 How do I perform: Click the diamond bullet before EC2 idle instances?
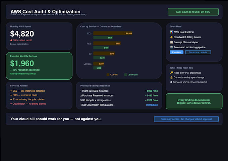tap(11, 91)
